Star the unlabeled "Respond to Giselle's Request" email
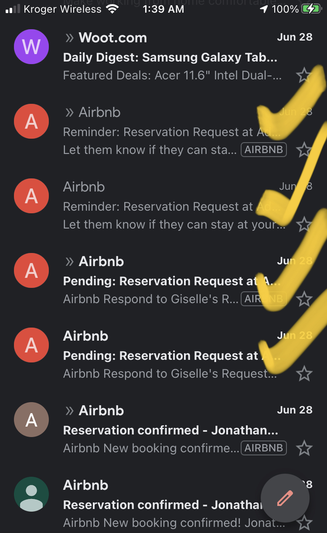 (304, 374)
